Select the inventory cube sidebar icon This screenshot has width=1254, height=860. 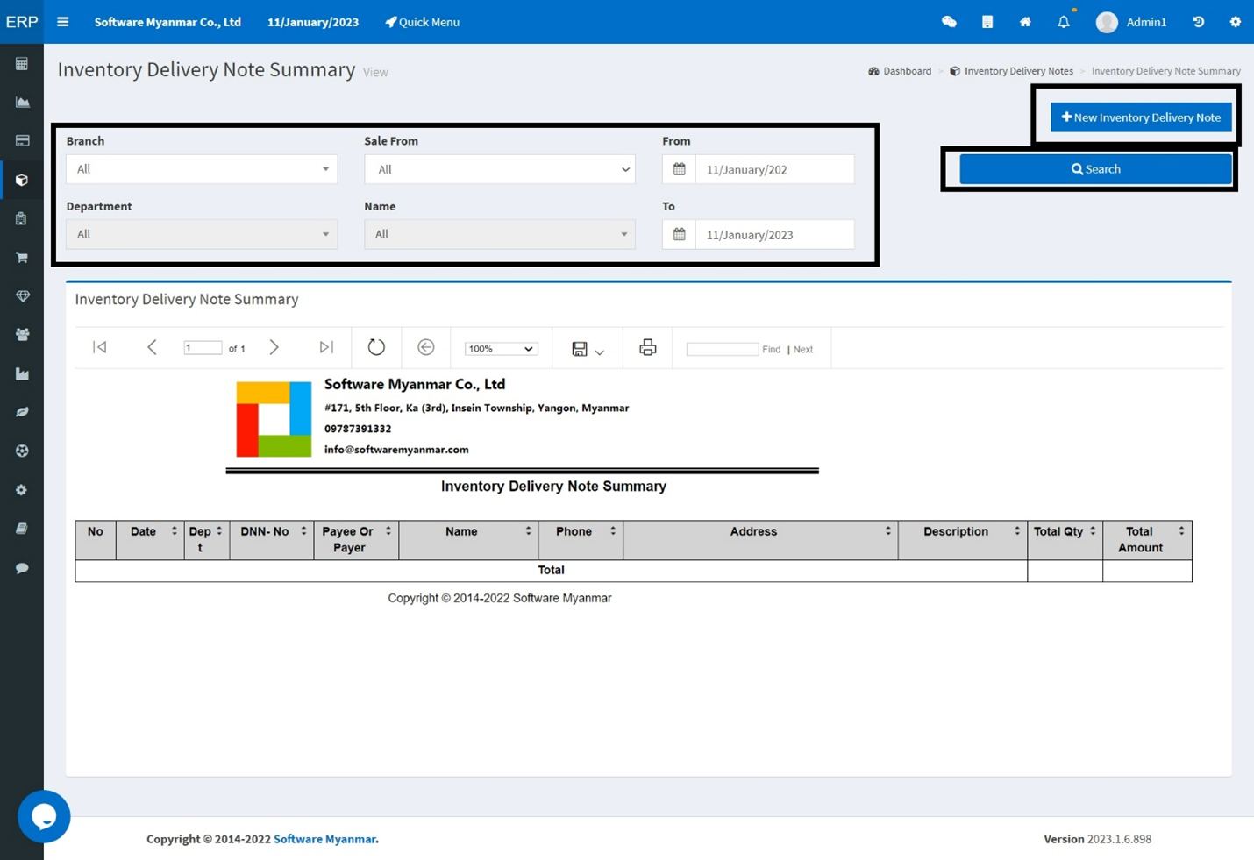coord(22,180)
